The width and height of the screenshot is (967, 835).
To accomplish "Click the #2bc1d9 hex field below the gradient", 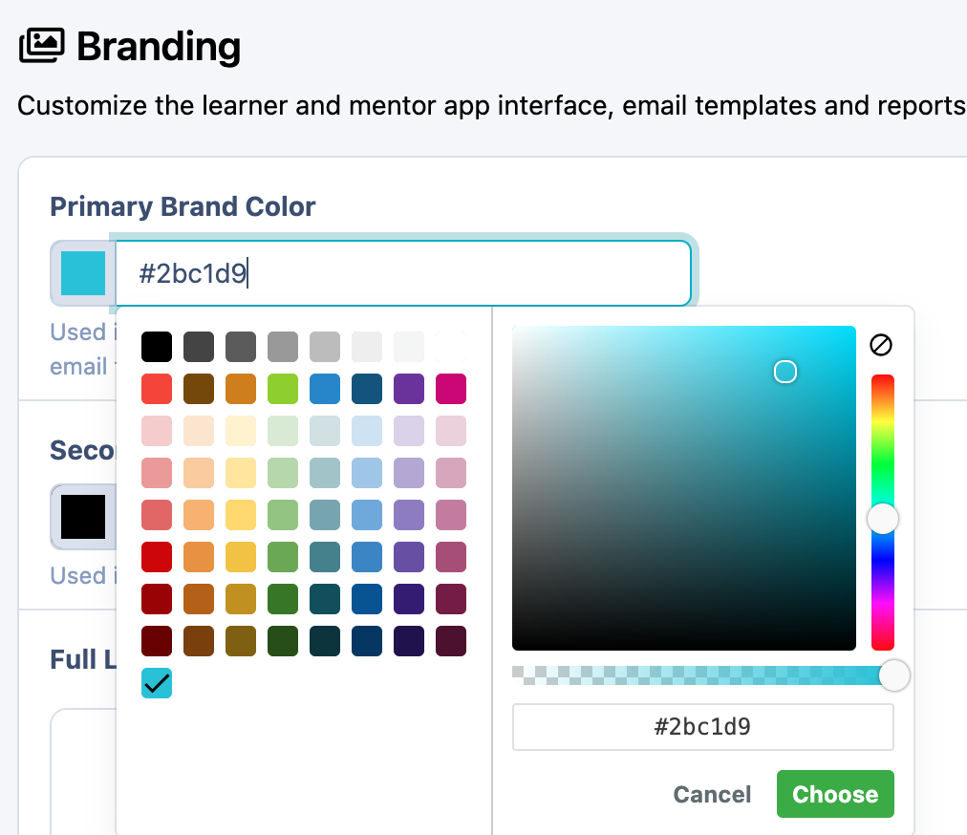I will 703,727.
